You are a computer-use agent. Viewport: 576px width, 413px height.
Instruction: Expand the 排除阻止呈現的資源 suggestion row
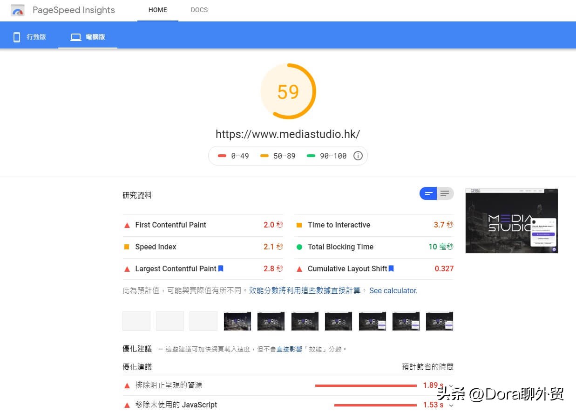168,385
